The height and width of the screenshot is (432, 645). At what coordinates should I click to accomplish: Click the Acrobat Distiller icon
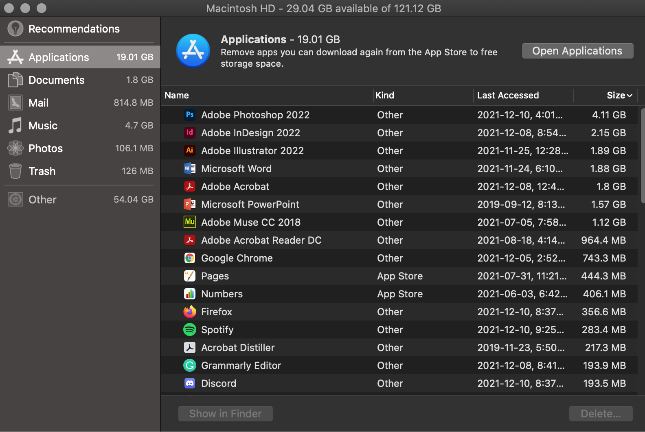pyautogui.click(x=190, y=347)
